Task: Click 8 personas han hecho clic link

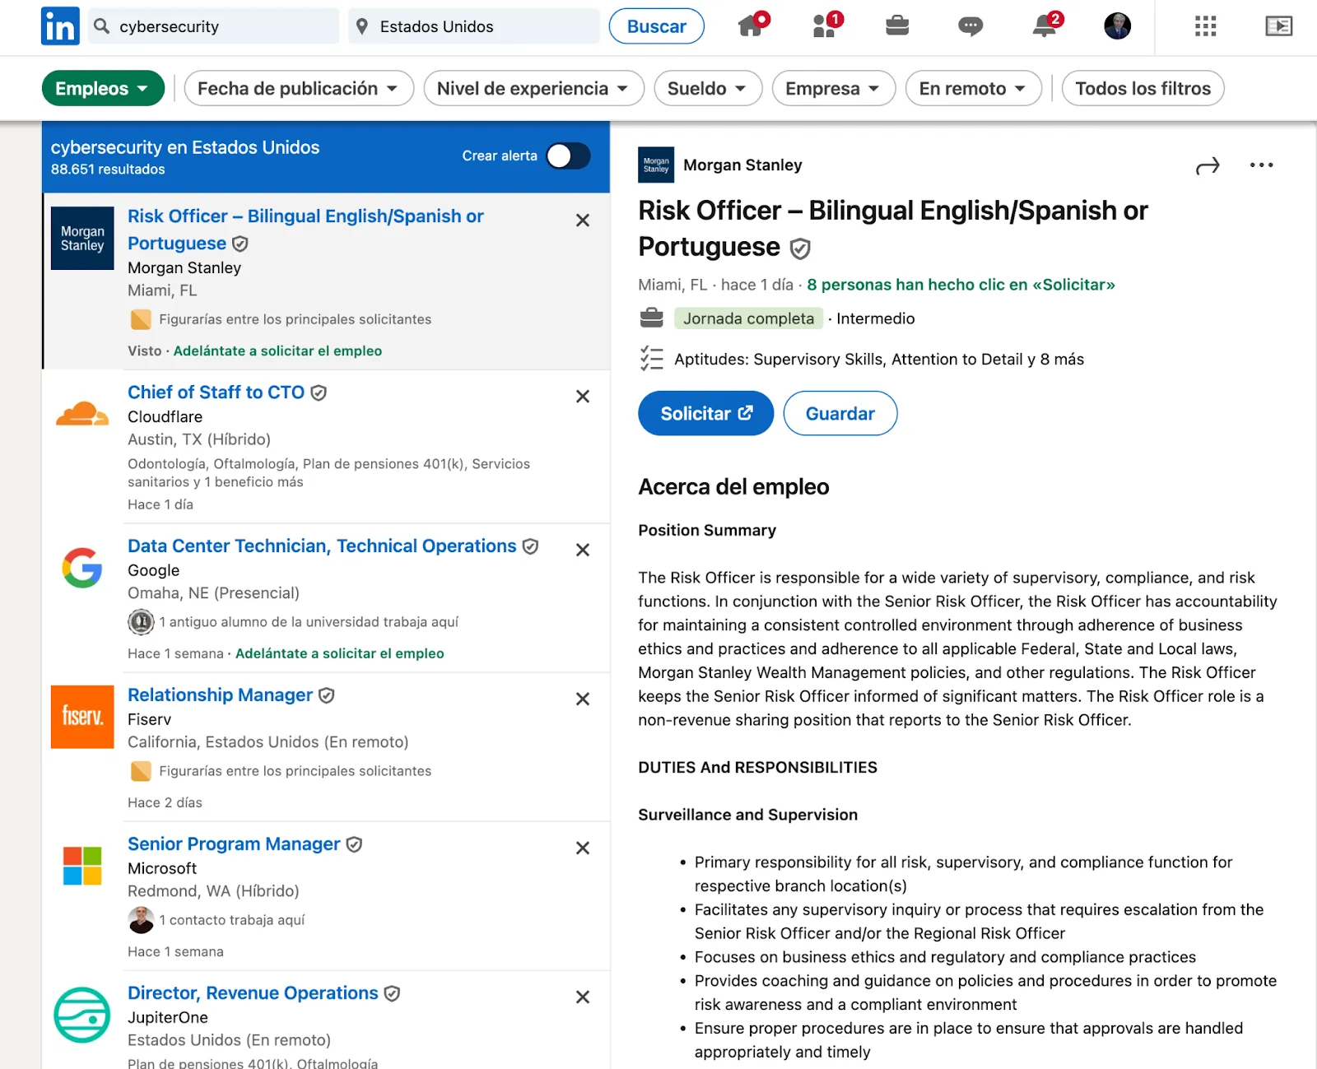Action: pos(961,285)
